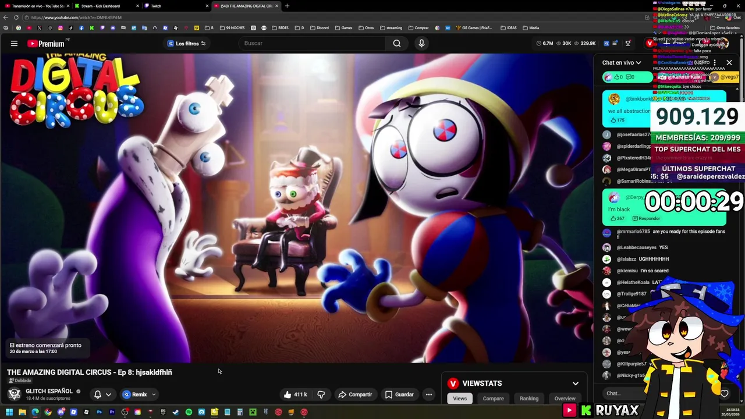The width and height of the screenshot is (745, 419).
Task: Open the IDEAS bookmarks folder
Action: pyautogui.click(x=508, y=28)
